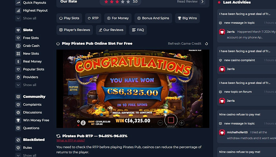Open the Complaints shield icon
The width and height of the screenshot is (276, 157).
[x=18, y=105]
